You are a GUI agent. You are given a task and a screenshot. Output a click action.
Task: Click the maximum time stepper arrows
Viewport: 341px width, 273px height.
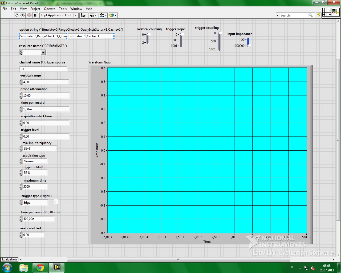[21, 187]
